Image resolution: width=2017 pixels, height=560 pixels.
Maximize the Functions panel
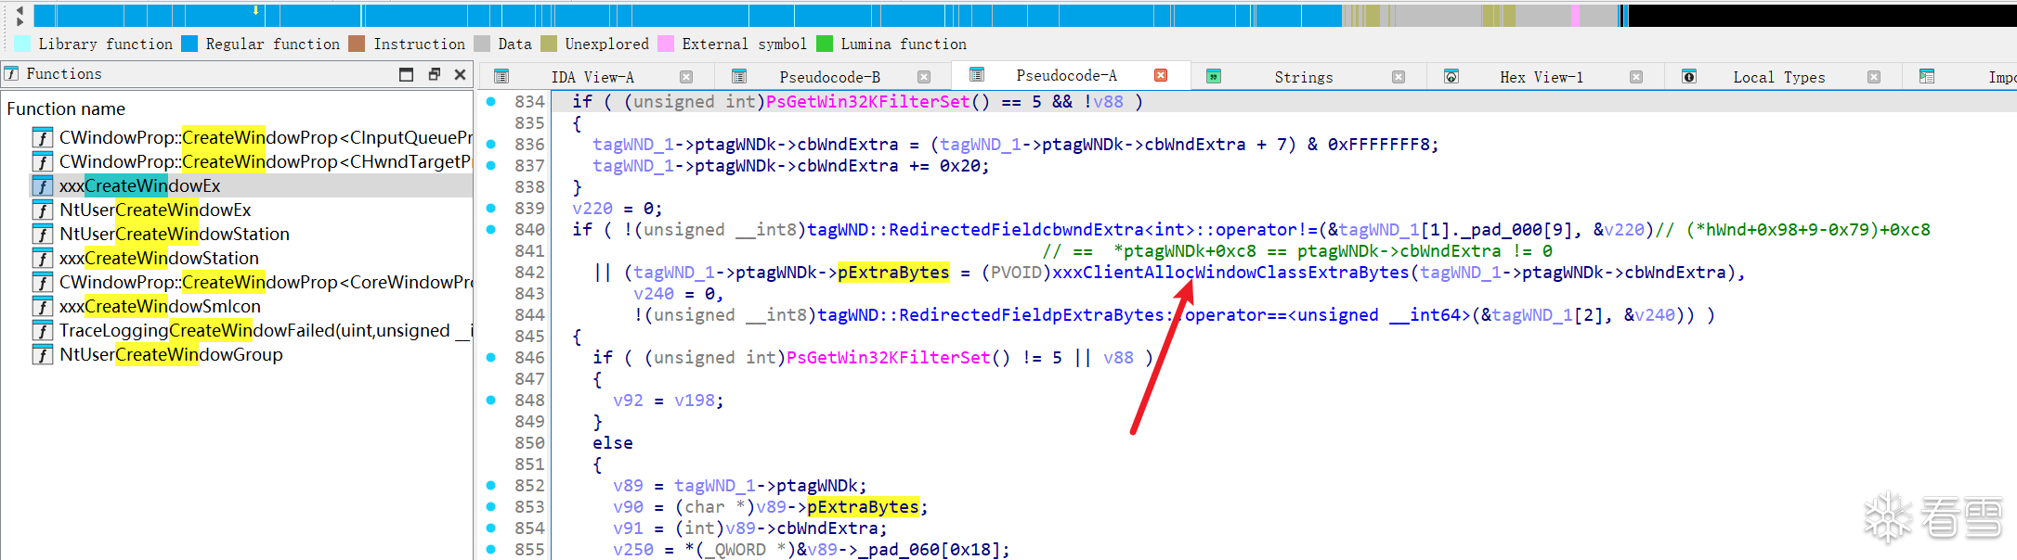click(406, 74)
